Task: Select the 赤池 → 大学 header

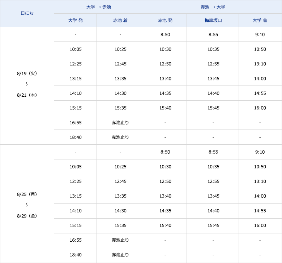Action: click(x=213, y=7)
